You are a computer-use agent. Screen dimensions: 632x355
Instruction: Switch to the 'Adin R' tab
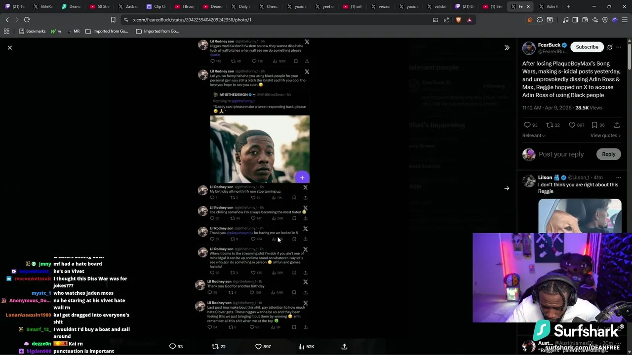pyautogui.click(x=548, y=6)
